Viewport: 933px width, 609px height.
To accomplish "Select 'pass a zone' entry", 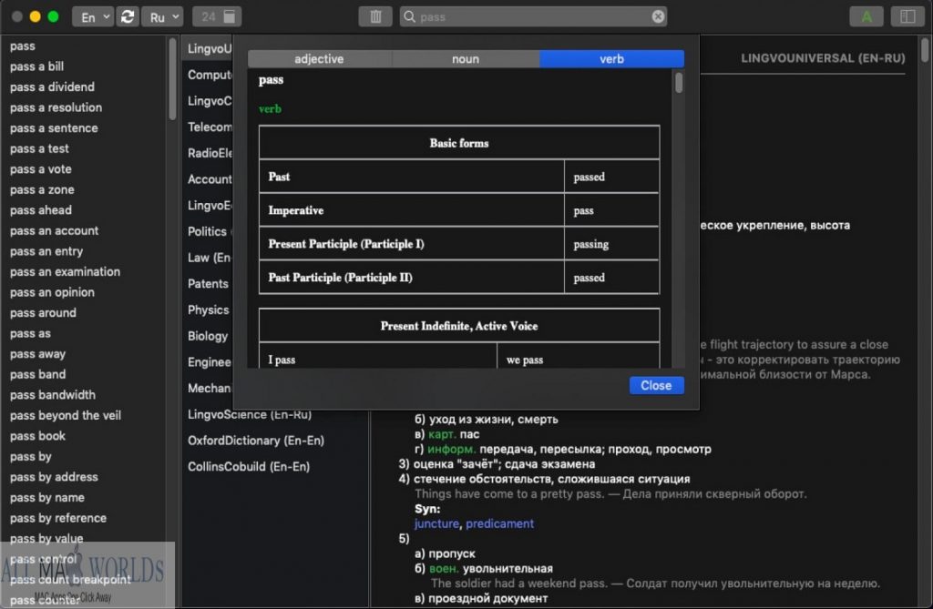I will [42, 189].
